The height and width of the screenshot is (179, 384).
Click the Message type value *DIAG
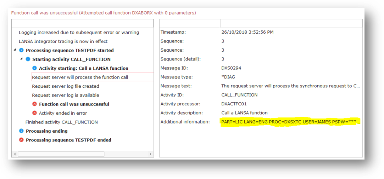[x=228, y=77]
